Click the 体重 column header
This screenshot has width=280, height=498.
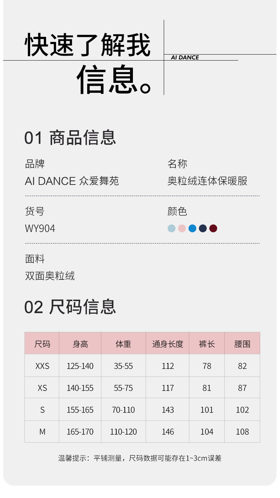coord(123,344)
